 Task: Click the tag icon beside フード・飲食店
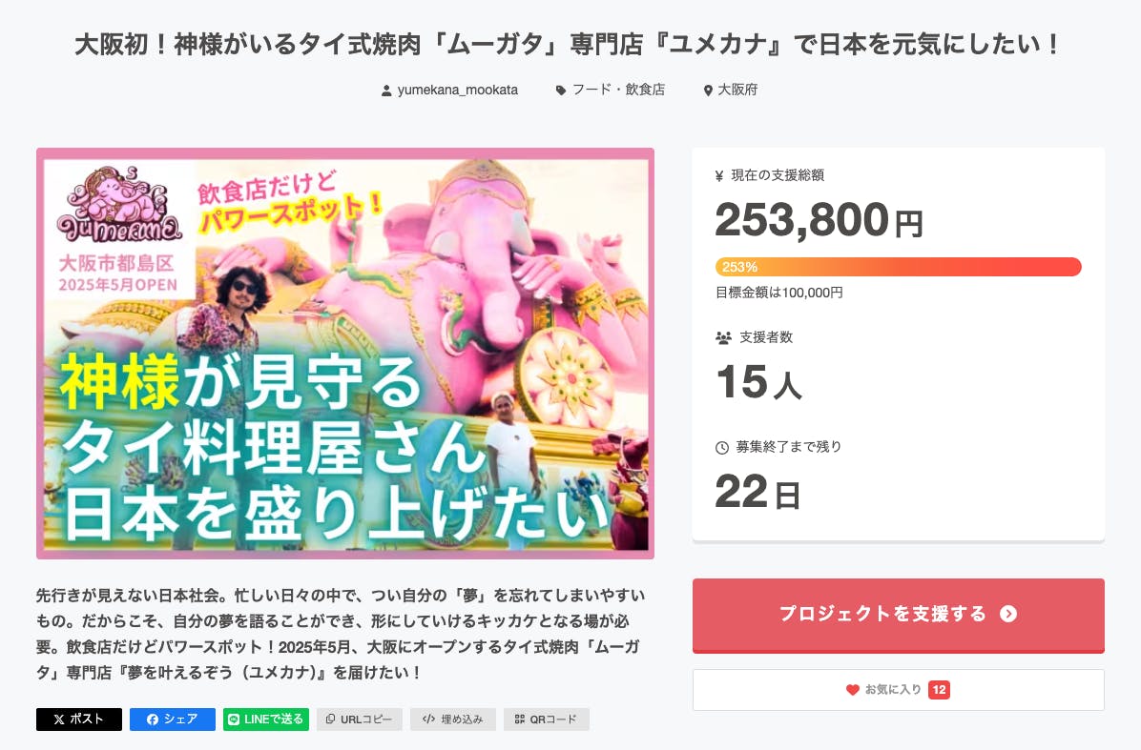(x=561, y=91)
